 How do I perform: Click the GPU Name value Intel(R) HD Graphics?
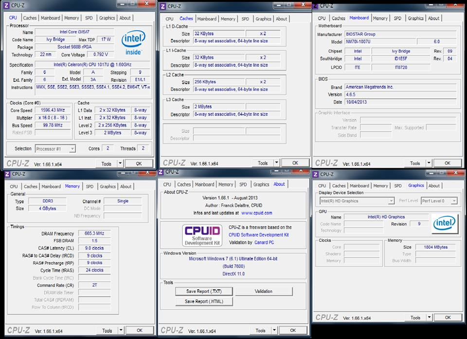[x=386, y=217]
